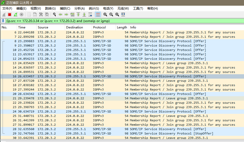This screenshot has height=142, width=244.
Task: Open the display filter bookmark icon
Action: (3, 21)
